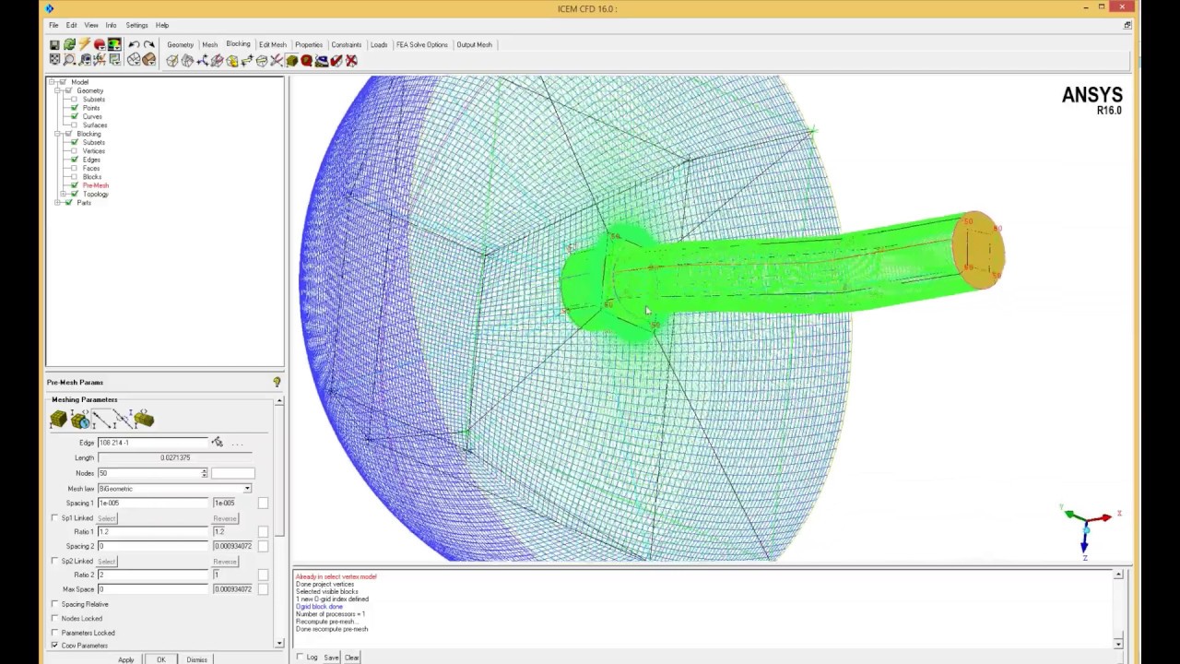Switch to the Geometry tab

pyautogui.click(x=181, y=44)
